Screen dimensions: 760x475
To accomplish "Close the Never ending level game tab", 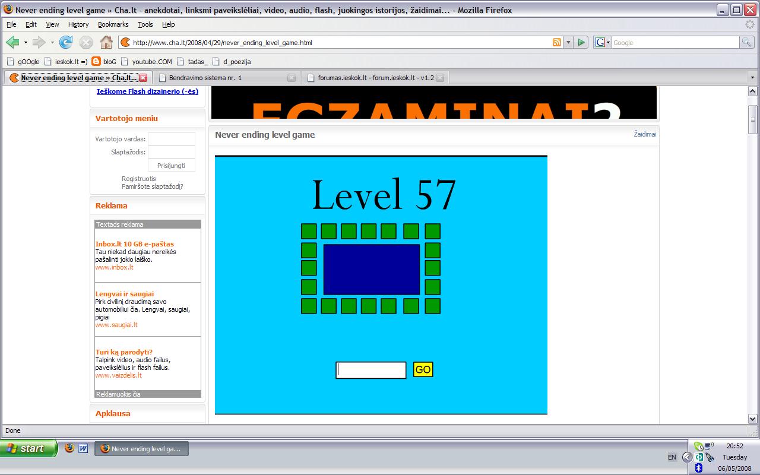I will (x=143, y=78).
